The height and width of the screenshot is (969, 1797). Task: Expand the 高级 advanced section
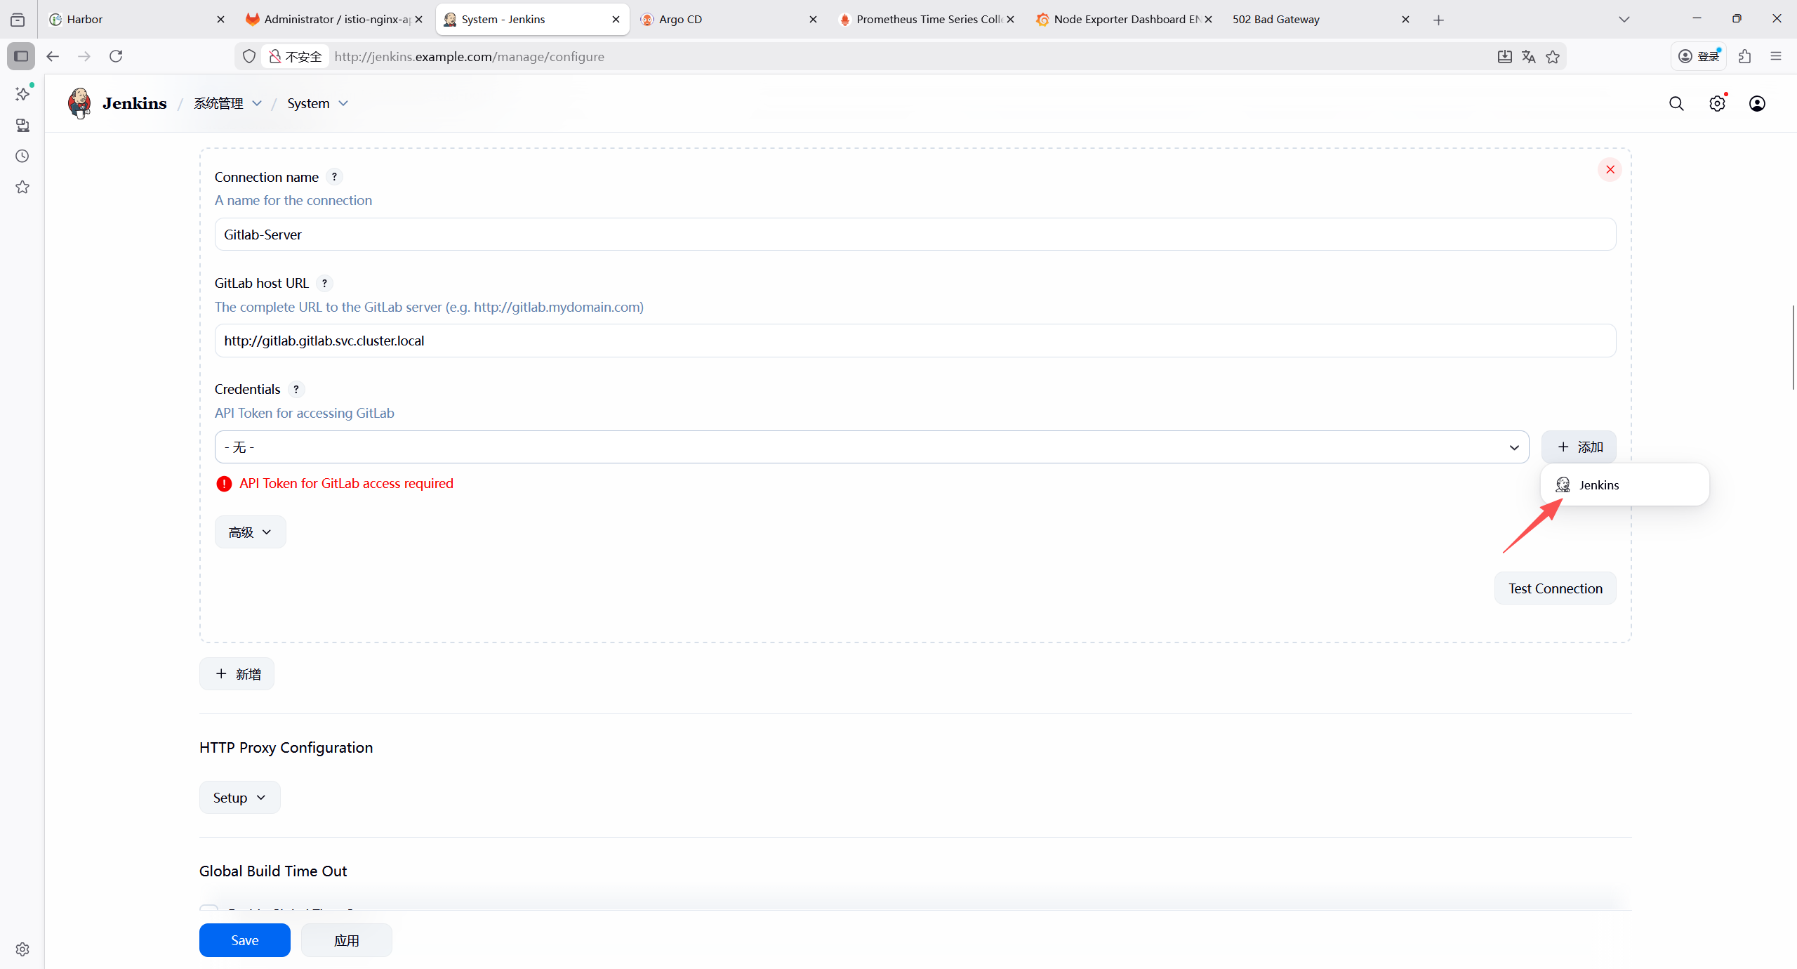click(x=250, y=532)
